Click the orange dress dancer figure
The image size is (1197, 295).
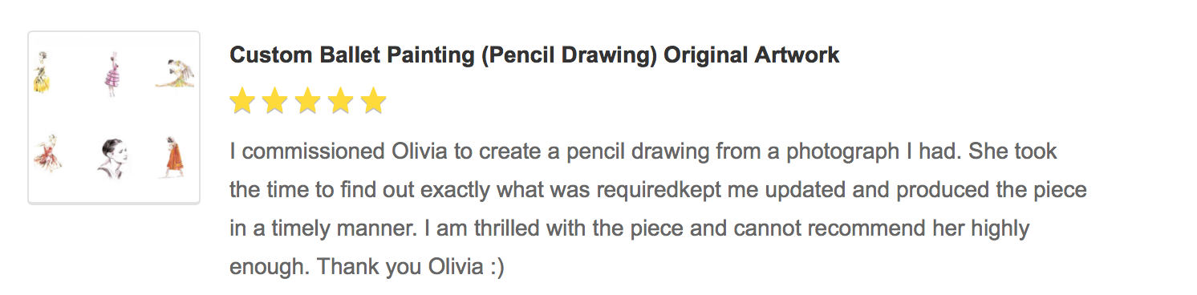[175, 156]
